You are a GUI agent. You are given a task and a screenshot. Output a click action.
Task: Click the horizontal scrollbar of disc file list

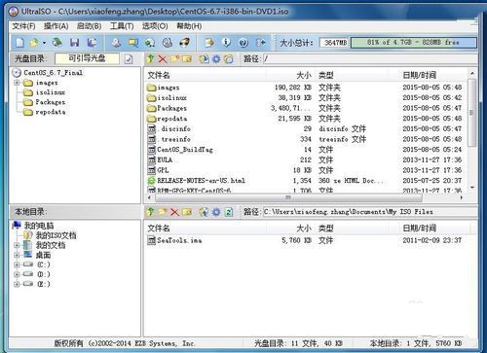pyautogui.click(x=305, y=197)
